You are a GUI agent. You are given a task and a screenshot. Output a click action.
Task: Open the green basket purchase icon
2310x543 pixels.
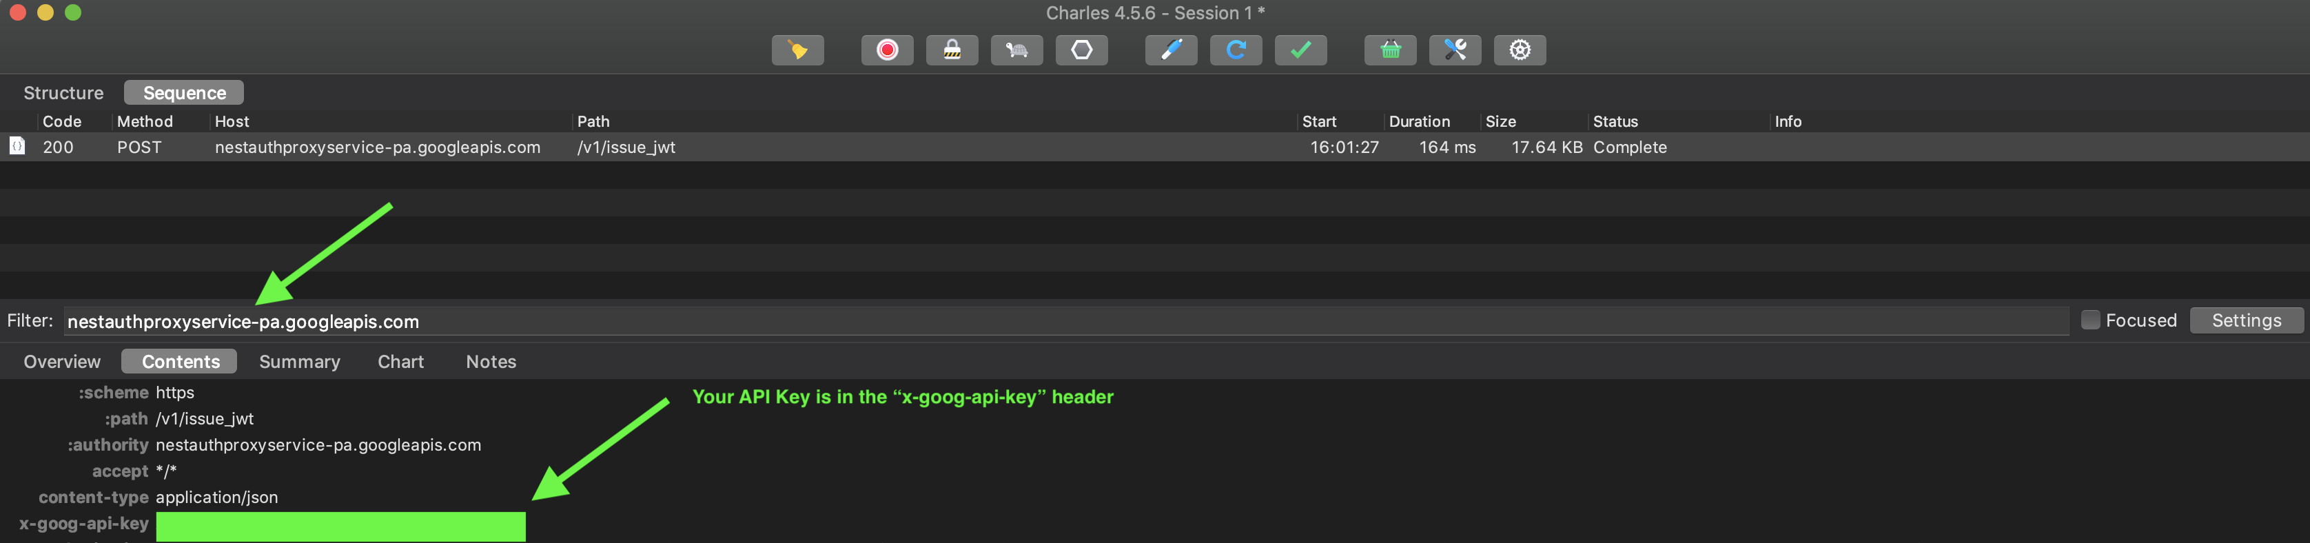coord(1390,50)
